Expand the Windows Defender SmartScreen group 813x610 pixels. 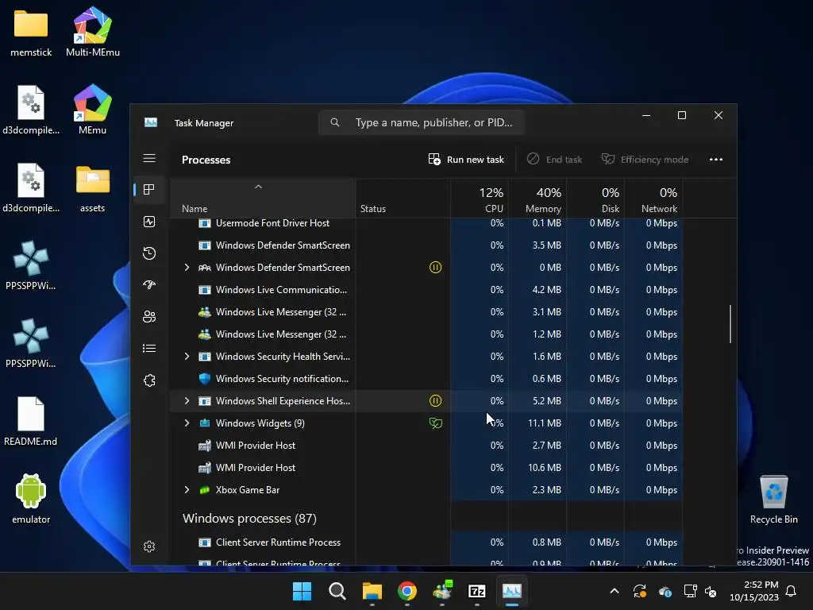tap(187, 268)
